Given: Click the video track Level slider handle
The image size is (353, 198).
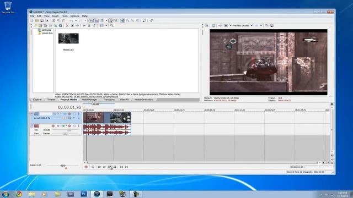Looking at the screenshot, I should (64, 118).
